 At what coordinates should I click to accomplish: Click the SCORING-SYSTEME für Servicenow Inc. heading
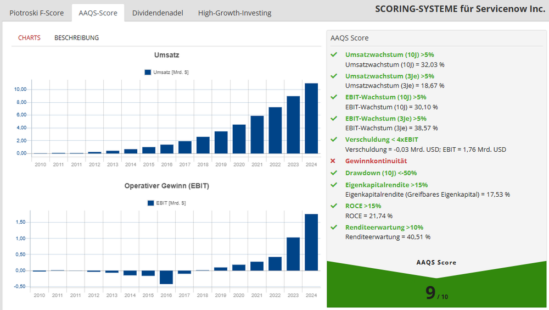pyautogui.click(x=460, y=9)
